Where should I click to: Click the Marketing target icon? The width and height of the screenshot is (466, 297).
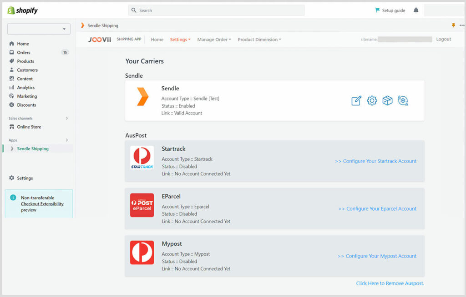pyautogui.click(x=11, y=96)
